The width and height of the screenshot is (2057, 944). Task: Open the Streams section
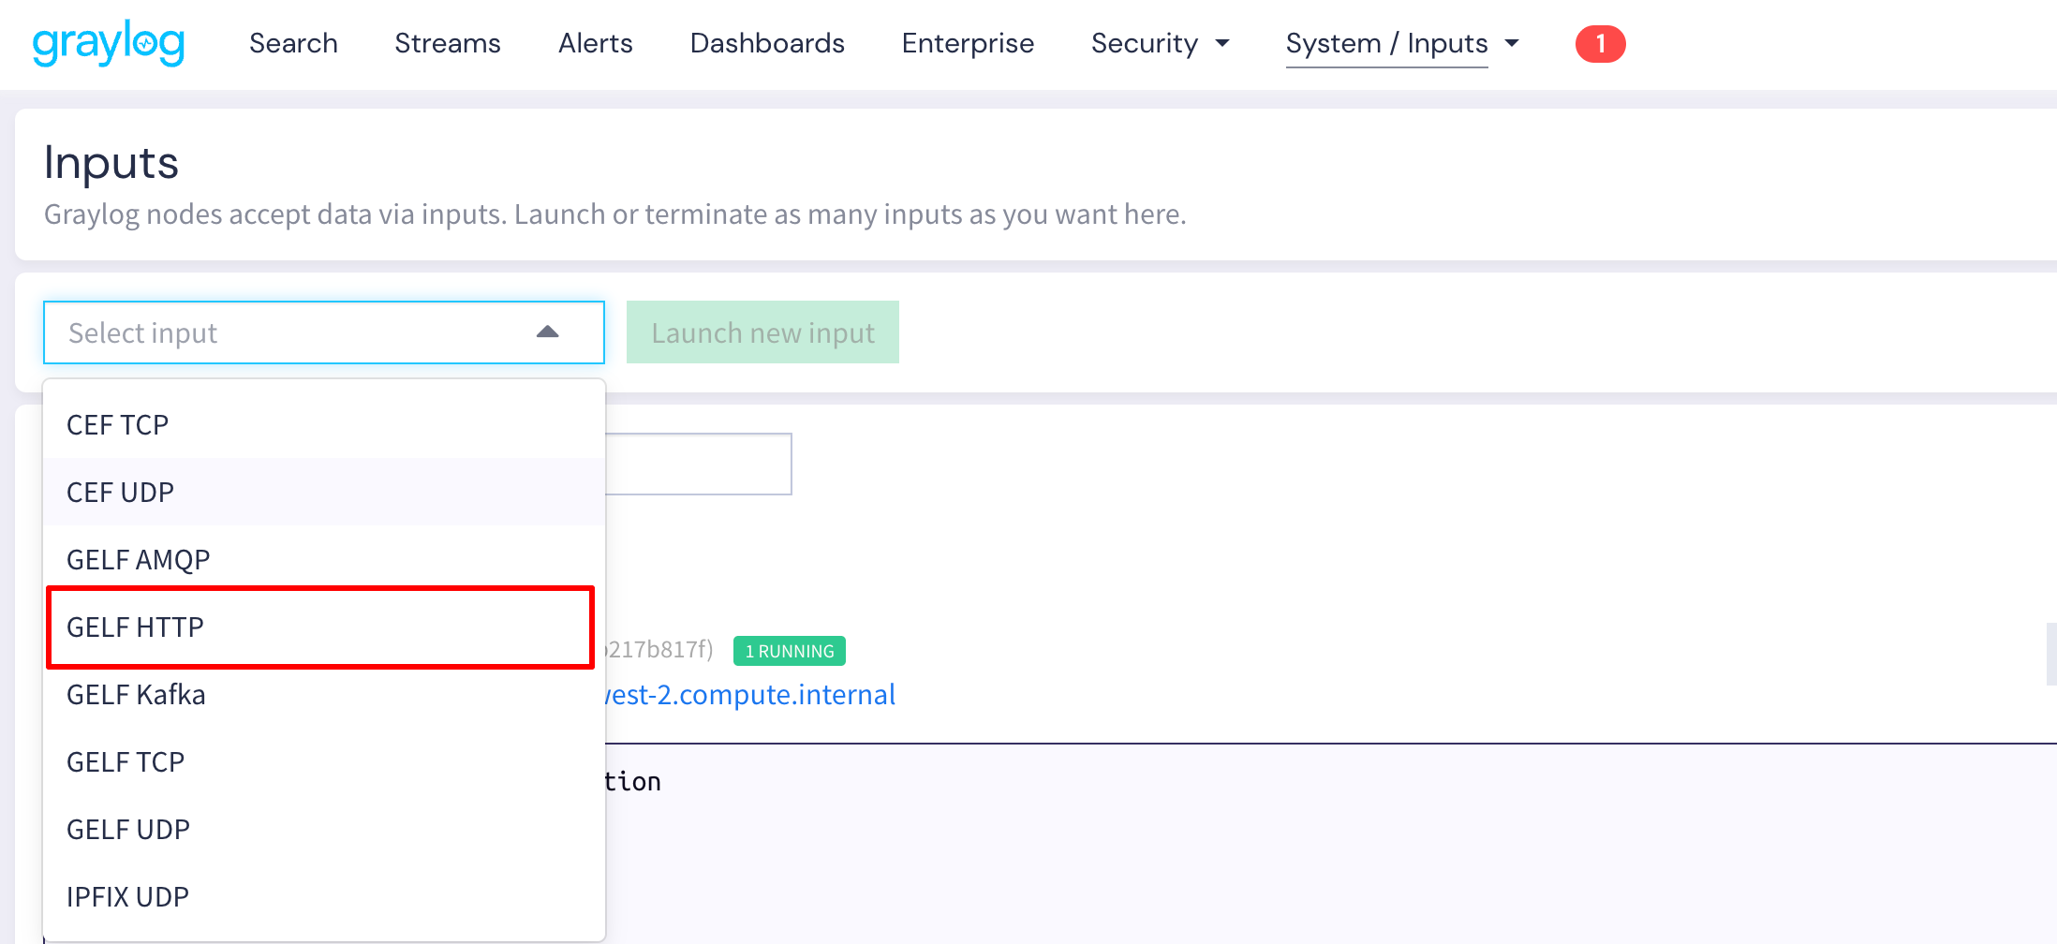pyautogui.click(x=447, y=43)
